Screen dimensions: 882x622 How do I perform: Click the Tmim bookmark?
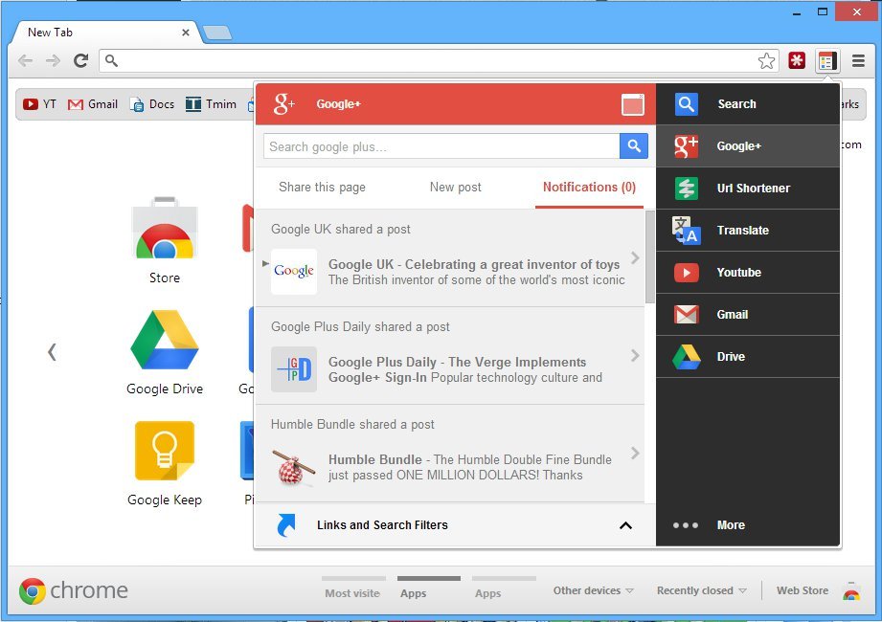(211, 104)
